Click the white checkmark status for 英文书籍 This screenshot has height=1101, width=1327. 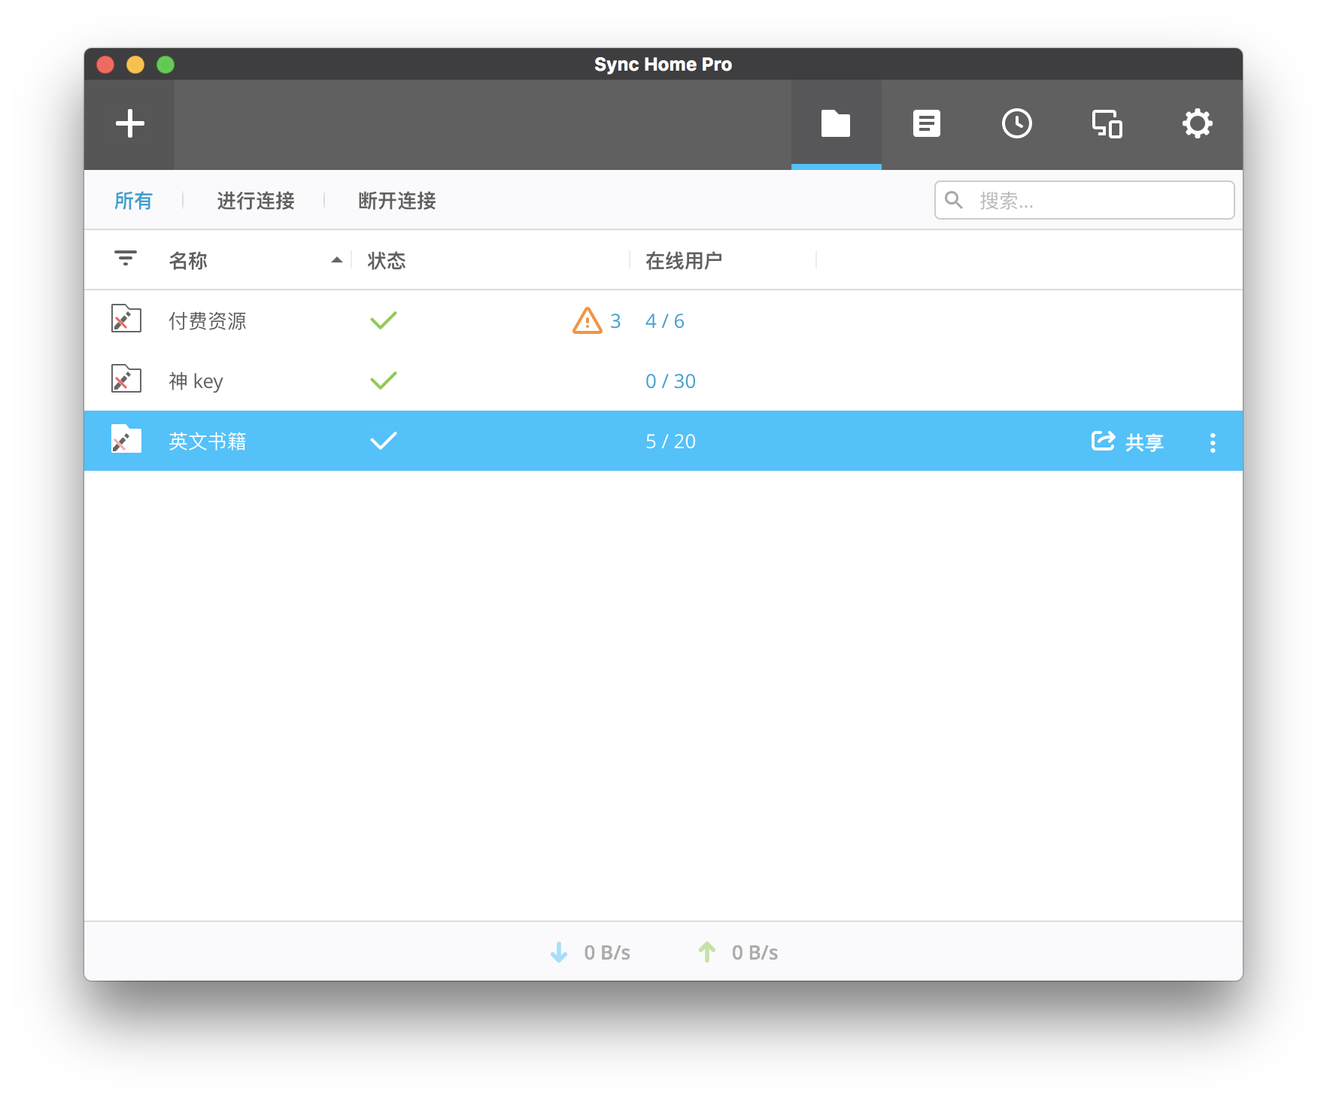384,441
